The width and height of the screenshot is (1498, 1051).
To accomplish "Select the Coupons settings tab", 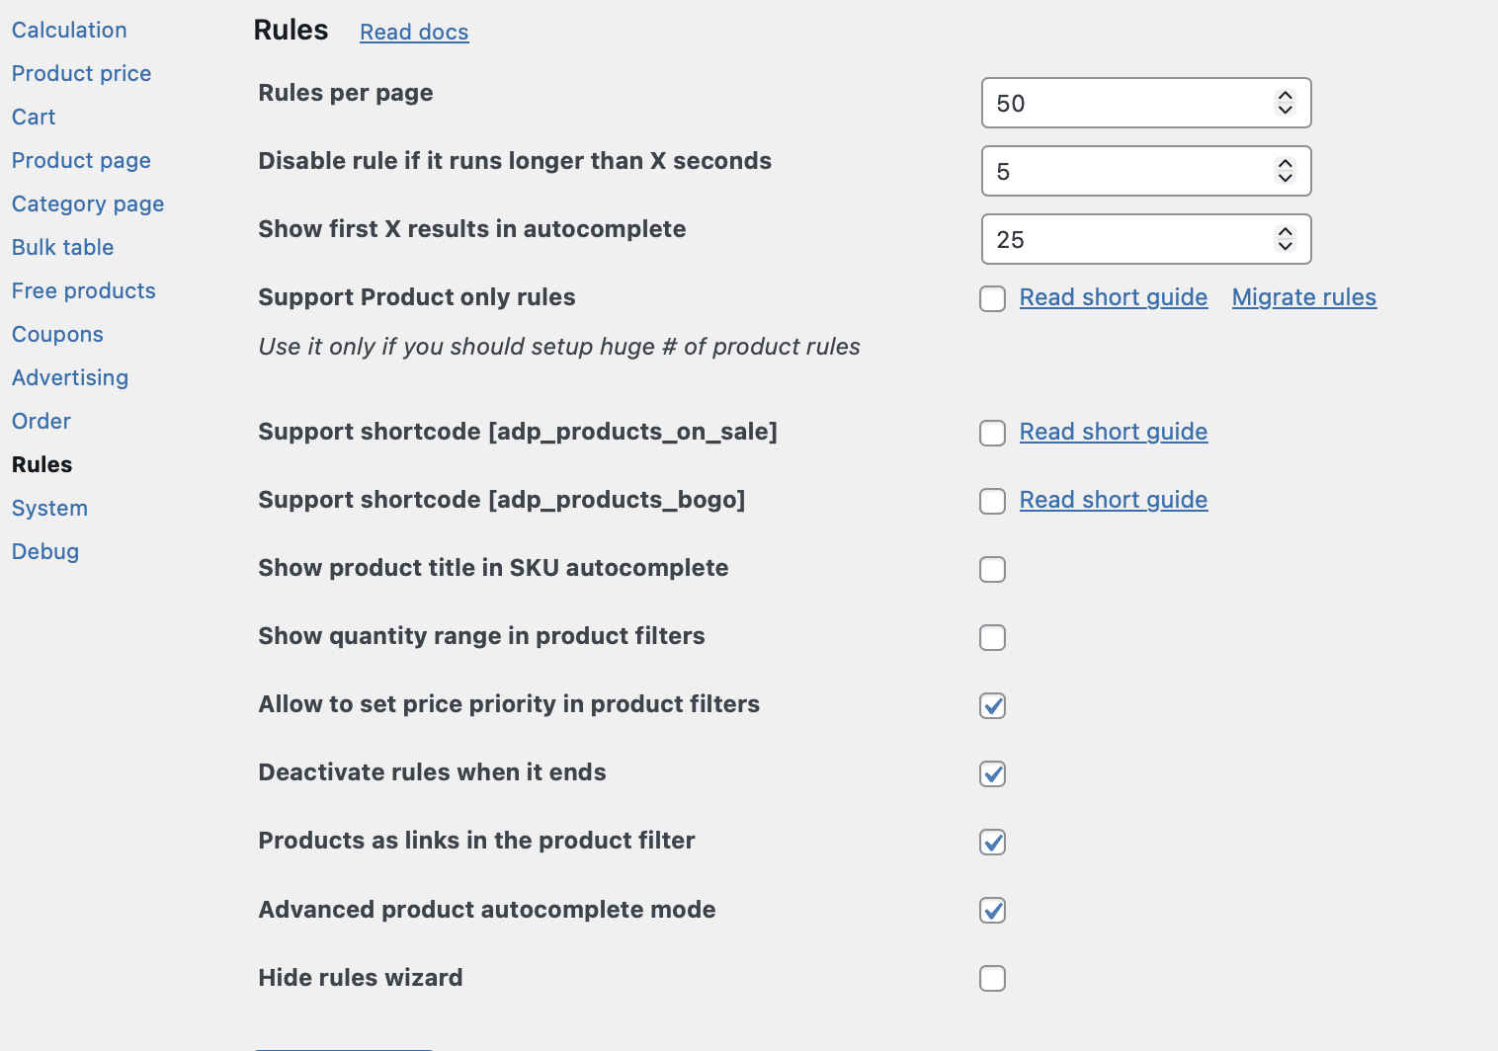I will point(57,334).
